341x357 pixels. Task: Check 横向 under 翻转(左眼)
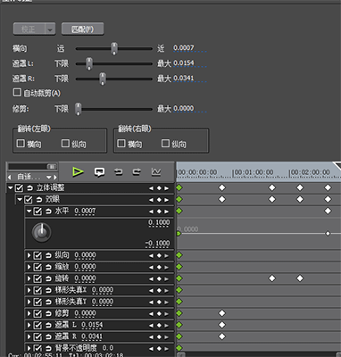21,144
